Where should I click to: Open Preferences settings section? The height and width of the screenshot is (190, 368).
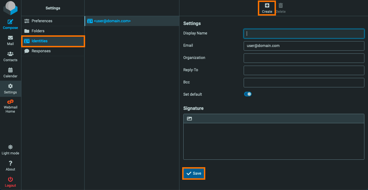(x=53, y=21)
